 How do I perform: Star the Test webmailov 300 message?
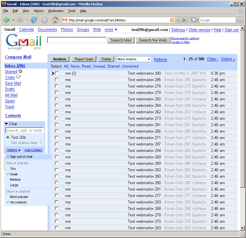(x=62, y=73)
